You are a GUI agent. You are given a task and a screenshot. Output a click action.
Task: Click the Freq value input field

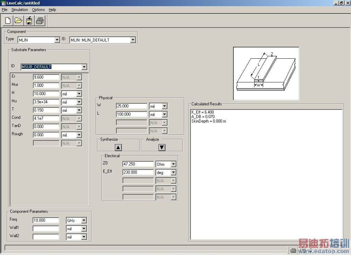click(46, 220)
